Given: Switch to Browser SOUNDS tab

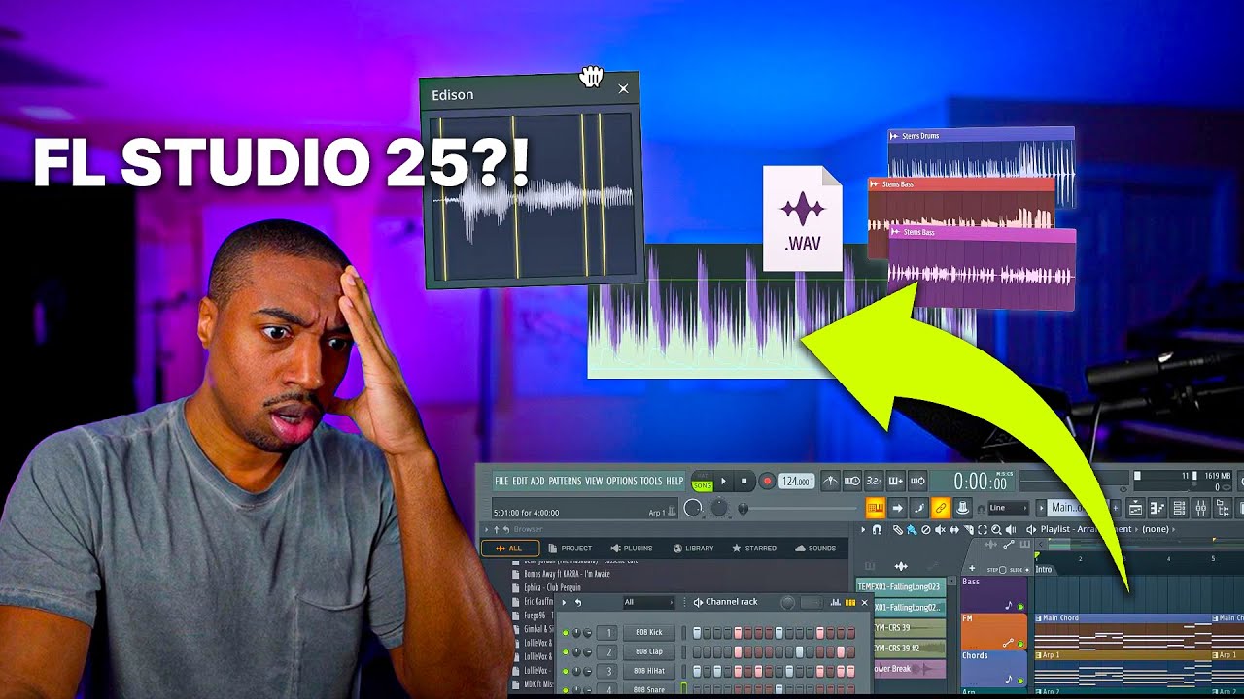Looking at the screenshot, I should pyautogui.click(x=815, y=549).
